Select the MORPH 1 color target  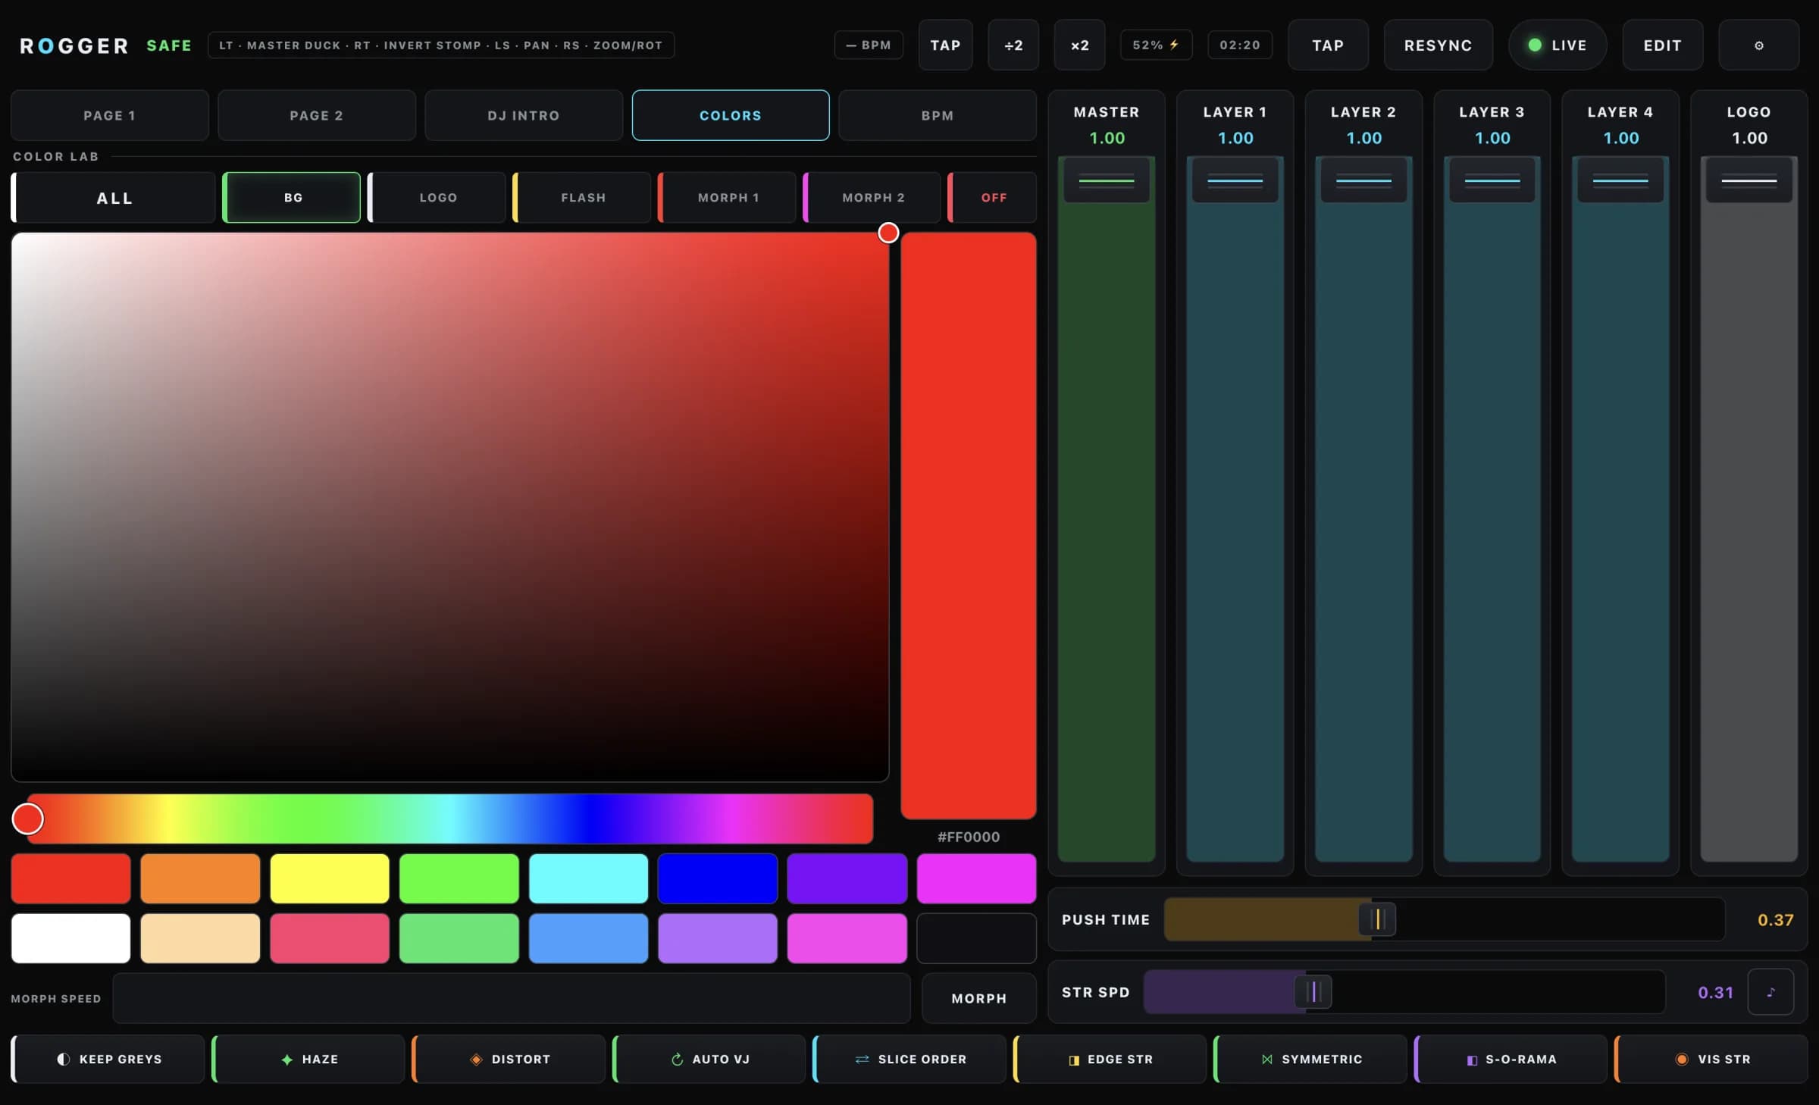point(728,198)
